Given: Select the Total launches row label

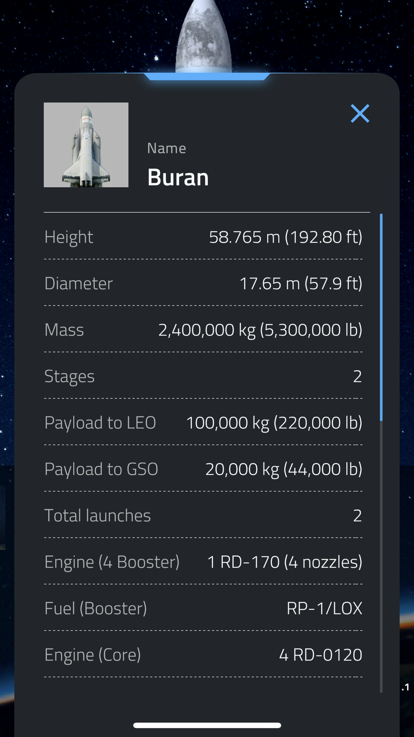Looking at the screenshot, I should coord(97,515).
